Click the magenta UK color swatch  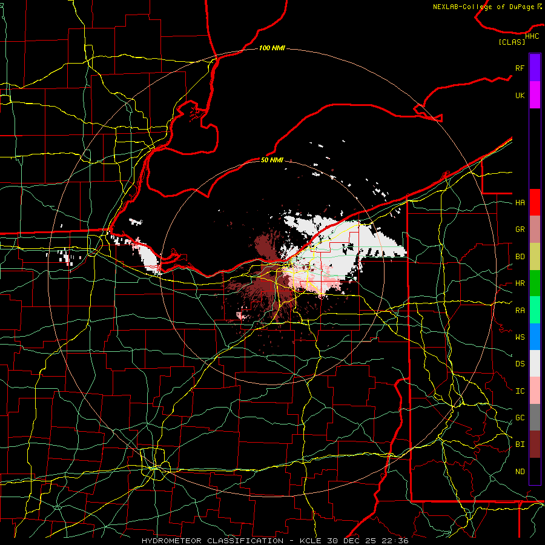pyautogui.click(x=535, y=95)
